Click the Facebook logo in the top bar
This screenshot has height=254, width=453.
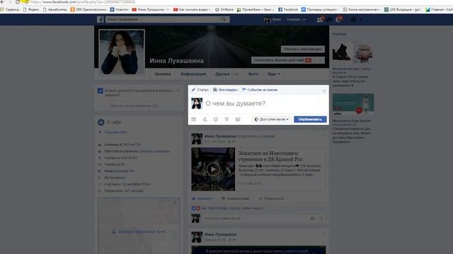tap(101, 19)
